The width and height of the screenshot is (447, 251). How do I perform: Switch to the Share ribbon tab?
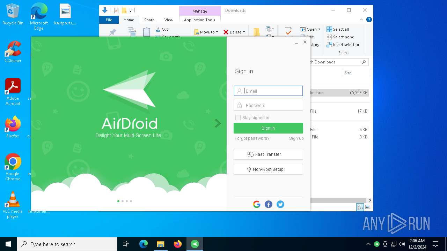149,20
